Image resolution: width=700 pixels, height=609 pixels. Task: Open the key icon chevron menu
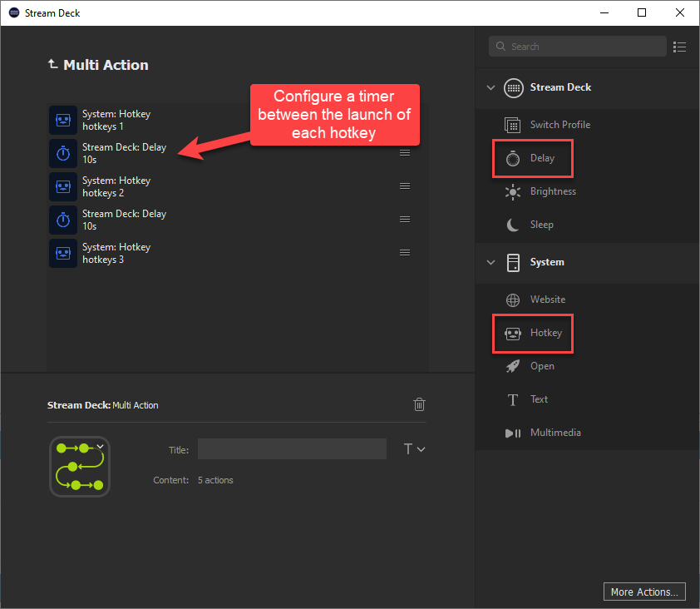click(101, 447)
